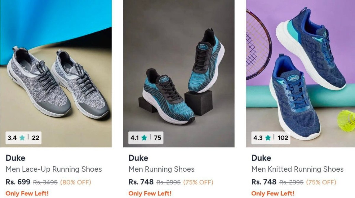355x198 pixels.
Task: Click the 102 reviews count badge
Action: tap(283, 138)
